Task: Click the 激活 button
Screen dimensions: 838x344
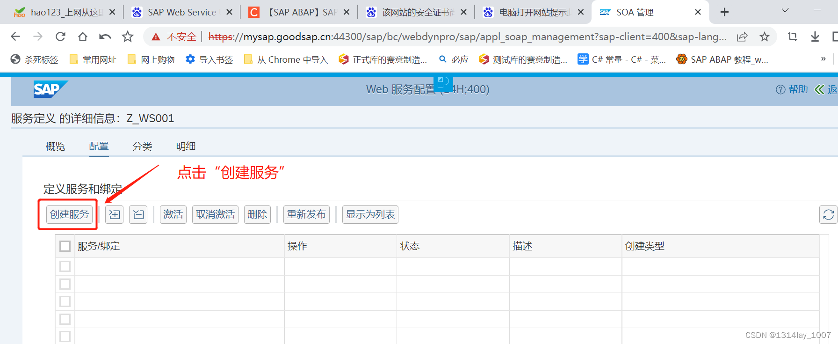Action: 173,214
